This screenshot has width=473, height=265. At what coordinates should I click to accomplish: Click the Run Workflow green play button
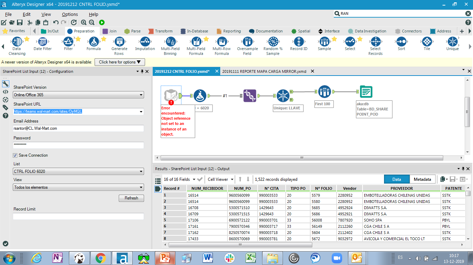click(102, 22)
